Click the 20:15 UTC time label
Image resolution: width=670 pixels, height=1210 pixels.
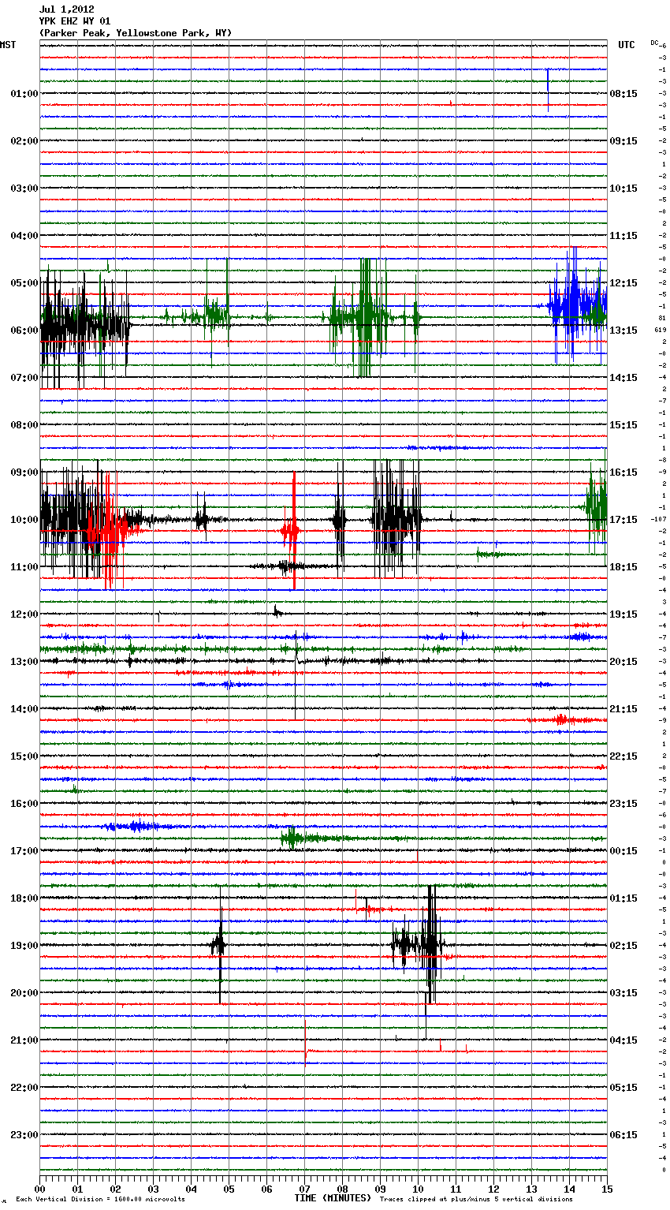point(623,662)
